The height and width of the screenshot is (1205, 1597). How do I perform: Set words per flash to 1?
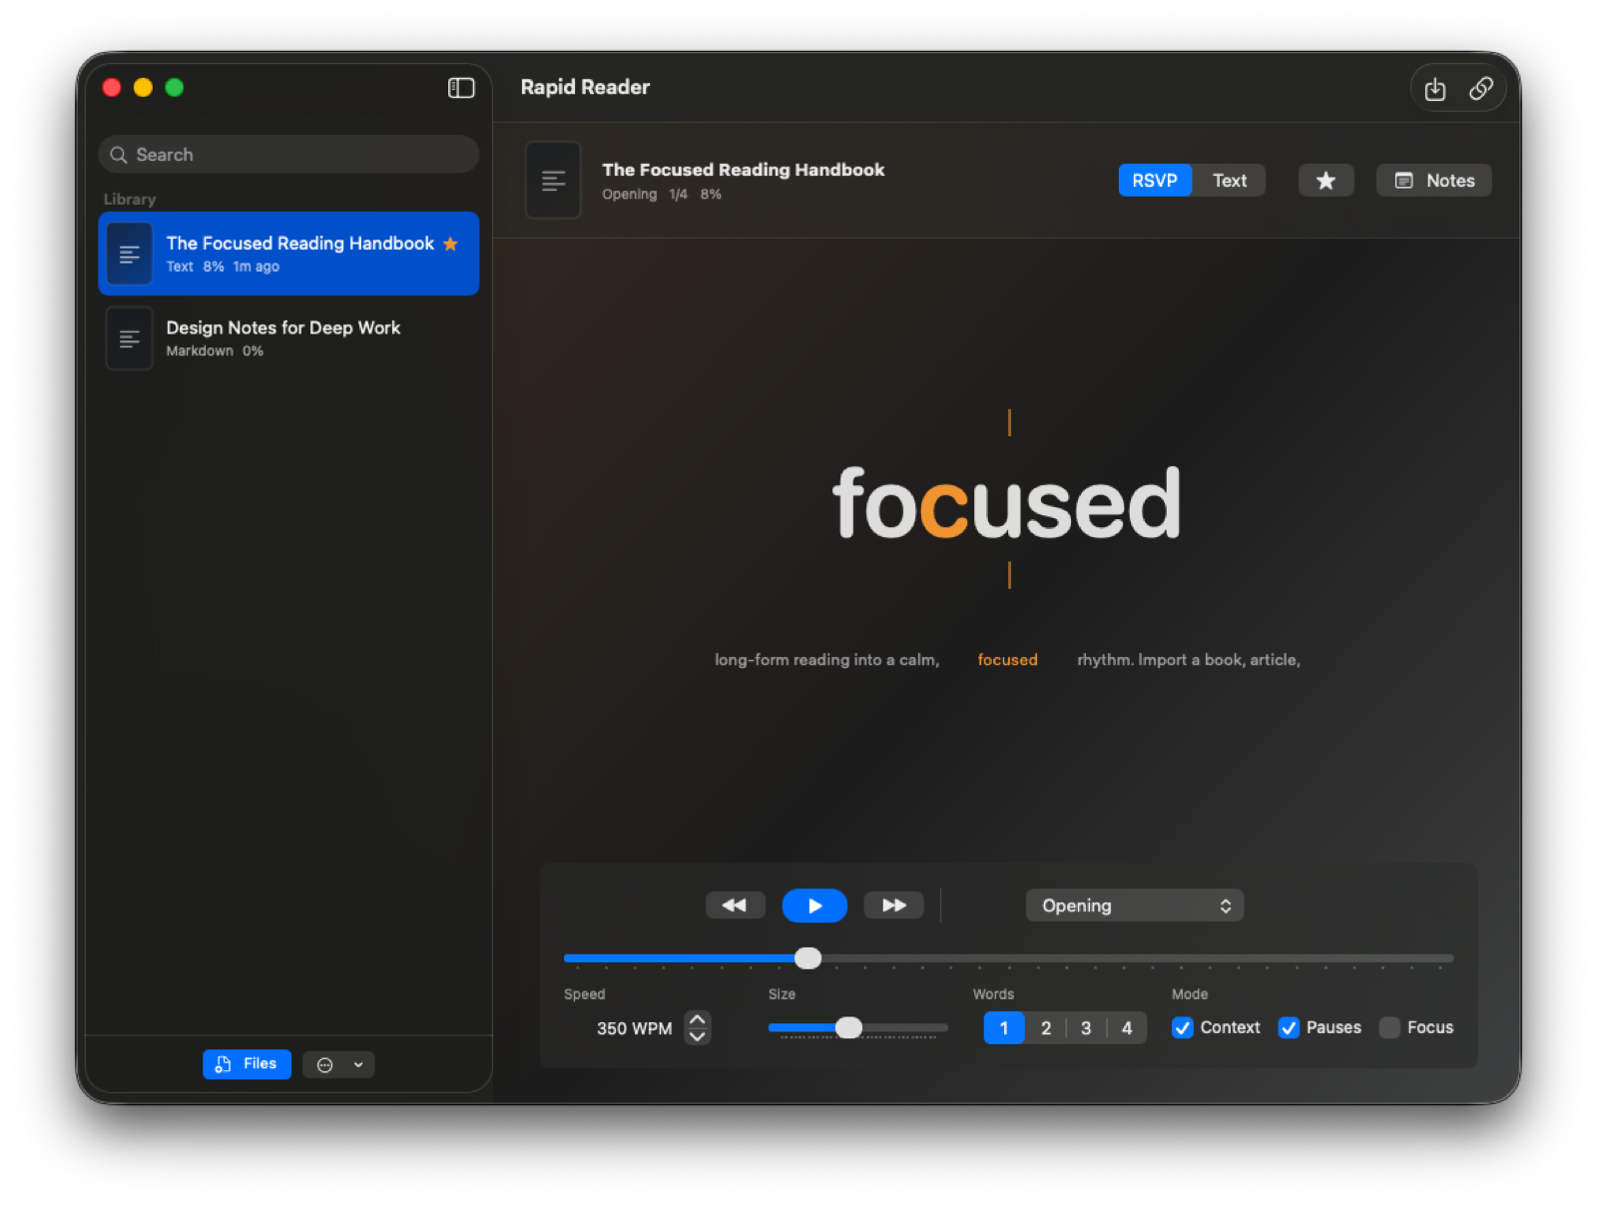1004,1028
